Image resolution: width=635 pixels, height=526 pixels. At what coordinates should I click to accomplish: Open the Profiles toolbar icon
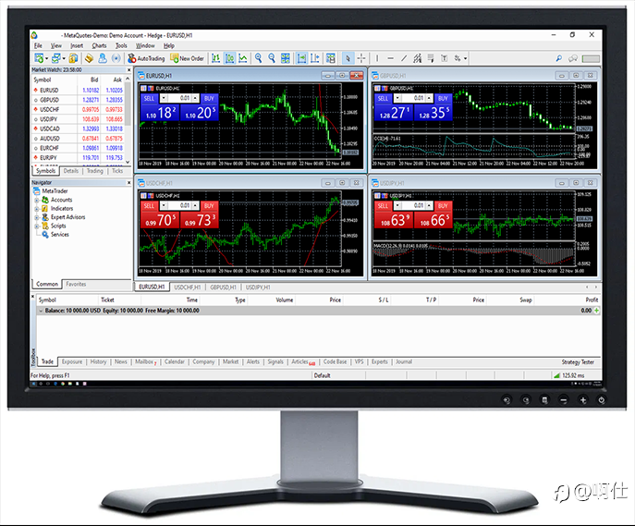pos(55,58)
